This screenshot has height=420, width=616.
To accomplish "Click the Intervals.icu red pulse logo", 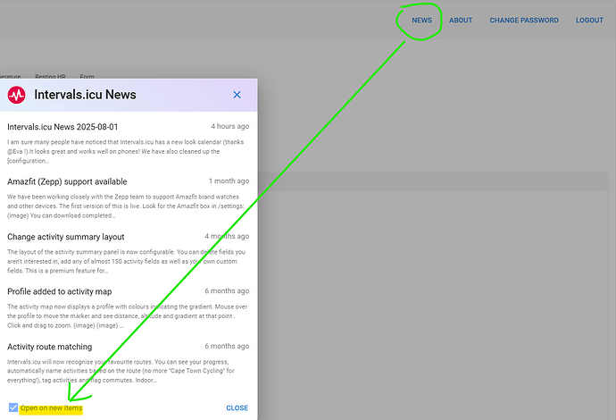I will [17, 95].
